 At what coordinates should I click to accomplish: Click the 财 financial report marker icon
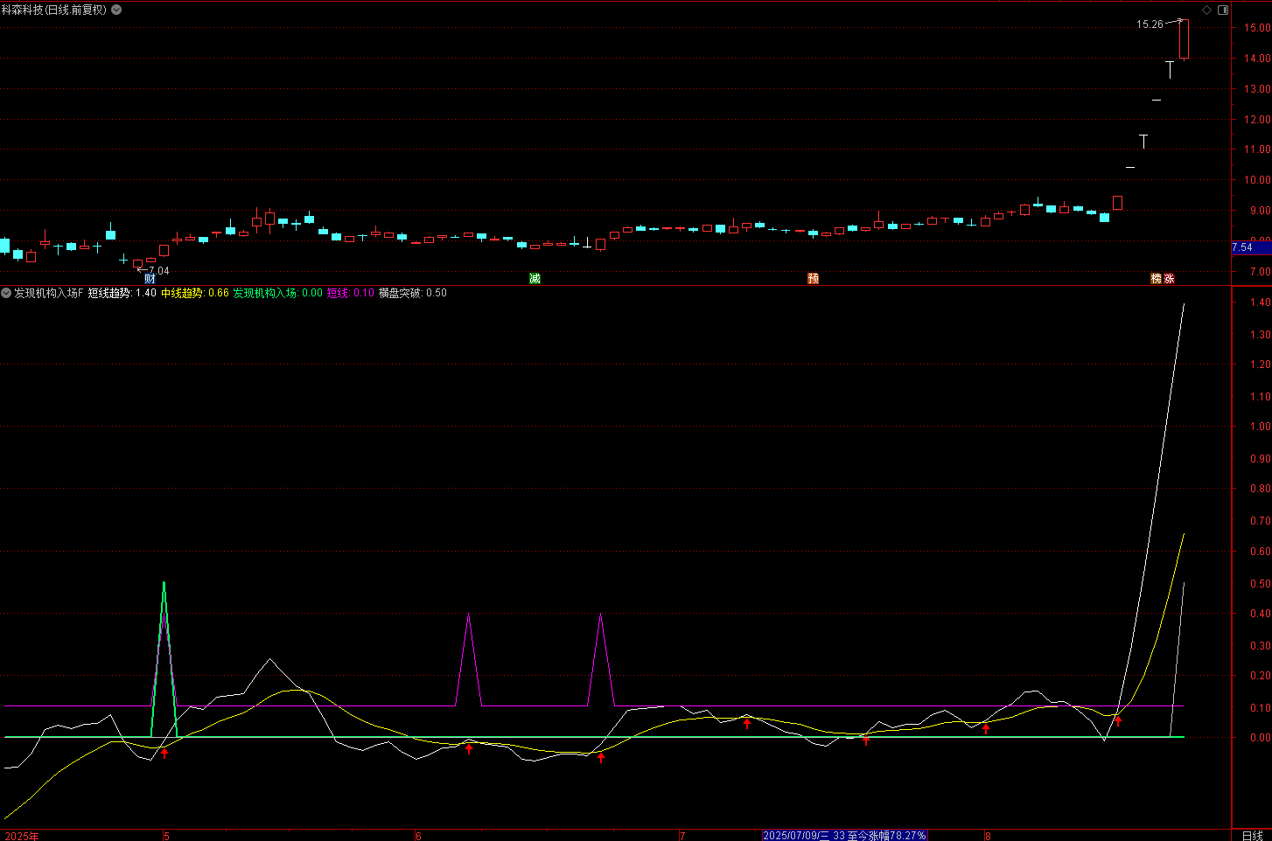(150, 279)
